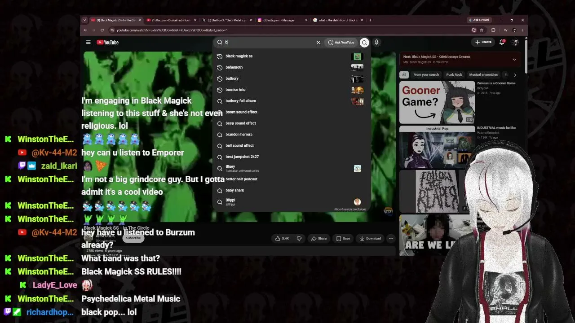Click thumbnail beside 'behemoth' suggestion
The image size is (575, 323).
[x=357, y=67]
